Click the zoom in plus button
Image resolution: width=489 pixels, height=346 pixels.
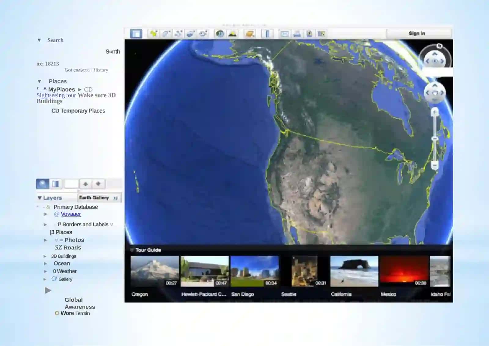coord(435,112)
